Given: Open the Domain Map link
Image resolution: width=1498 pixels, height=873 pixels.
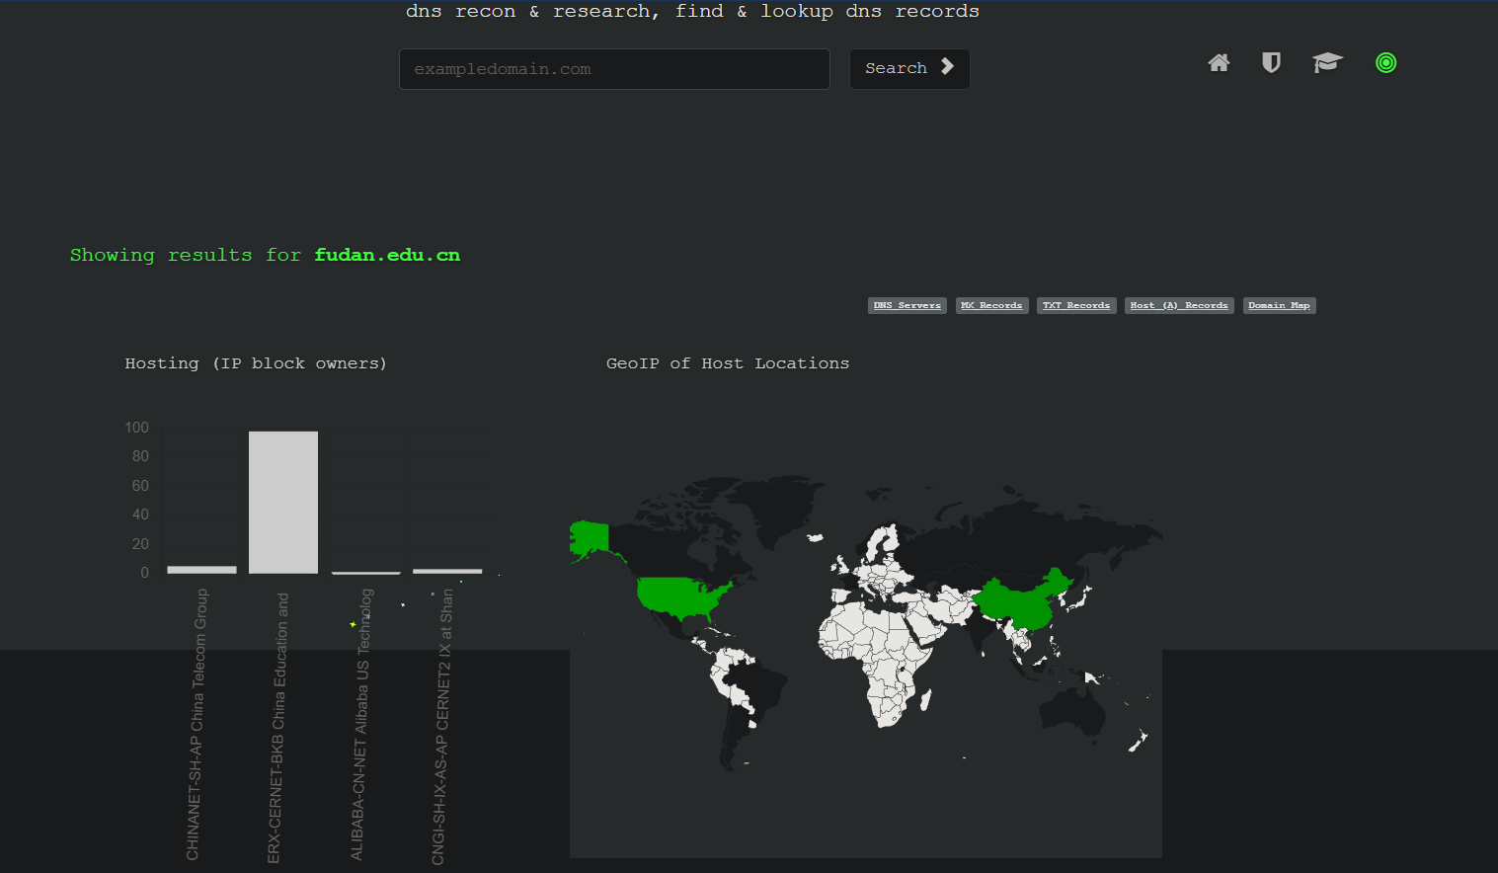Looking at the screenshot, I should point(1279,306).
